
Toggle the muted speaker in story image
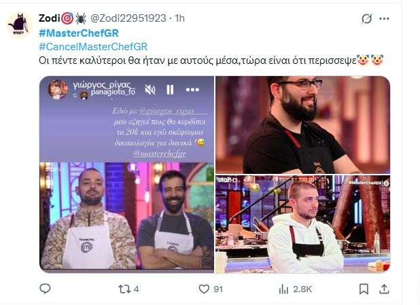tap(150, 90)
